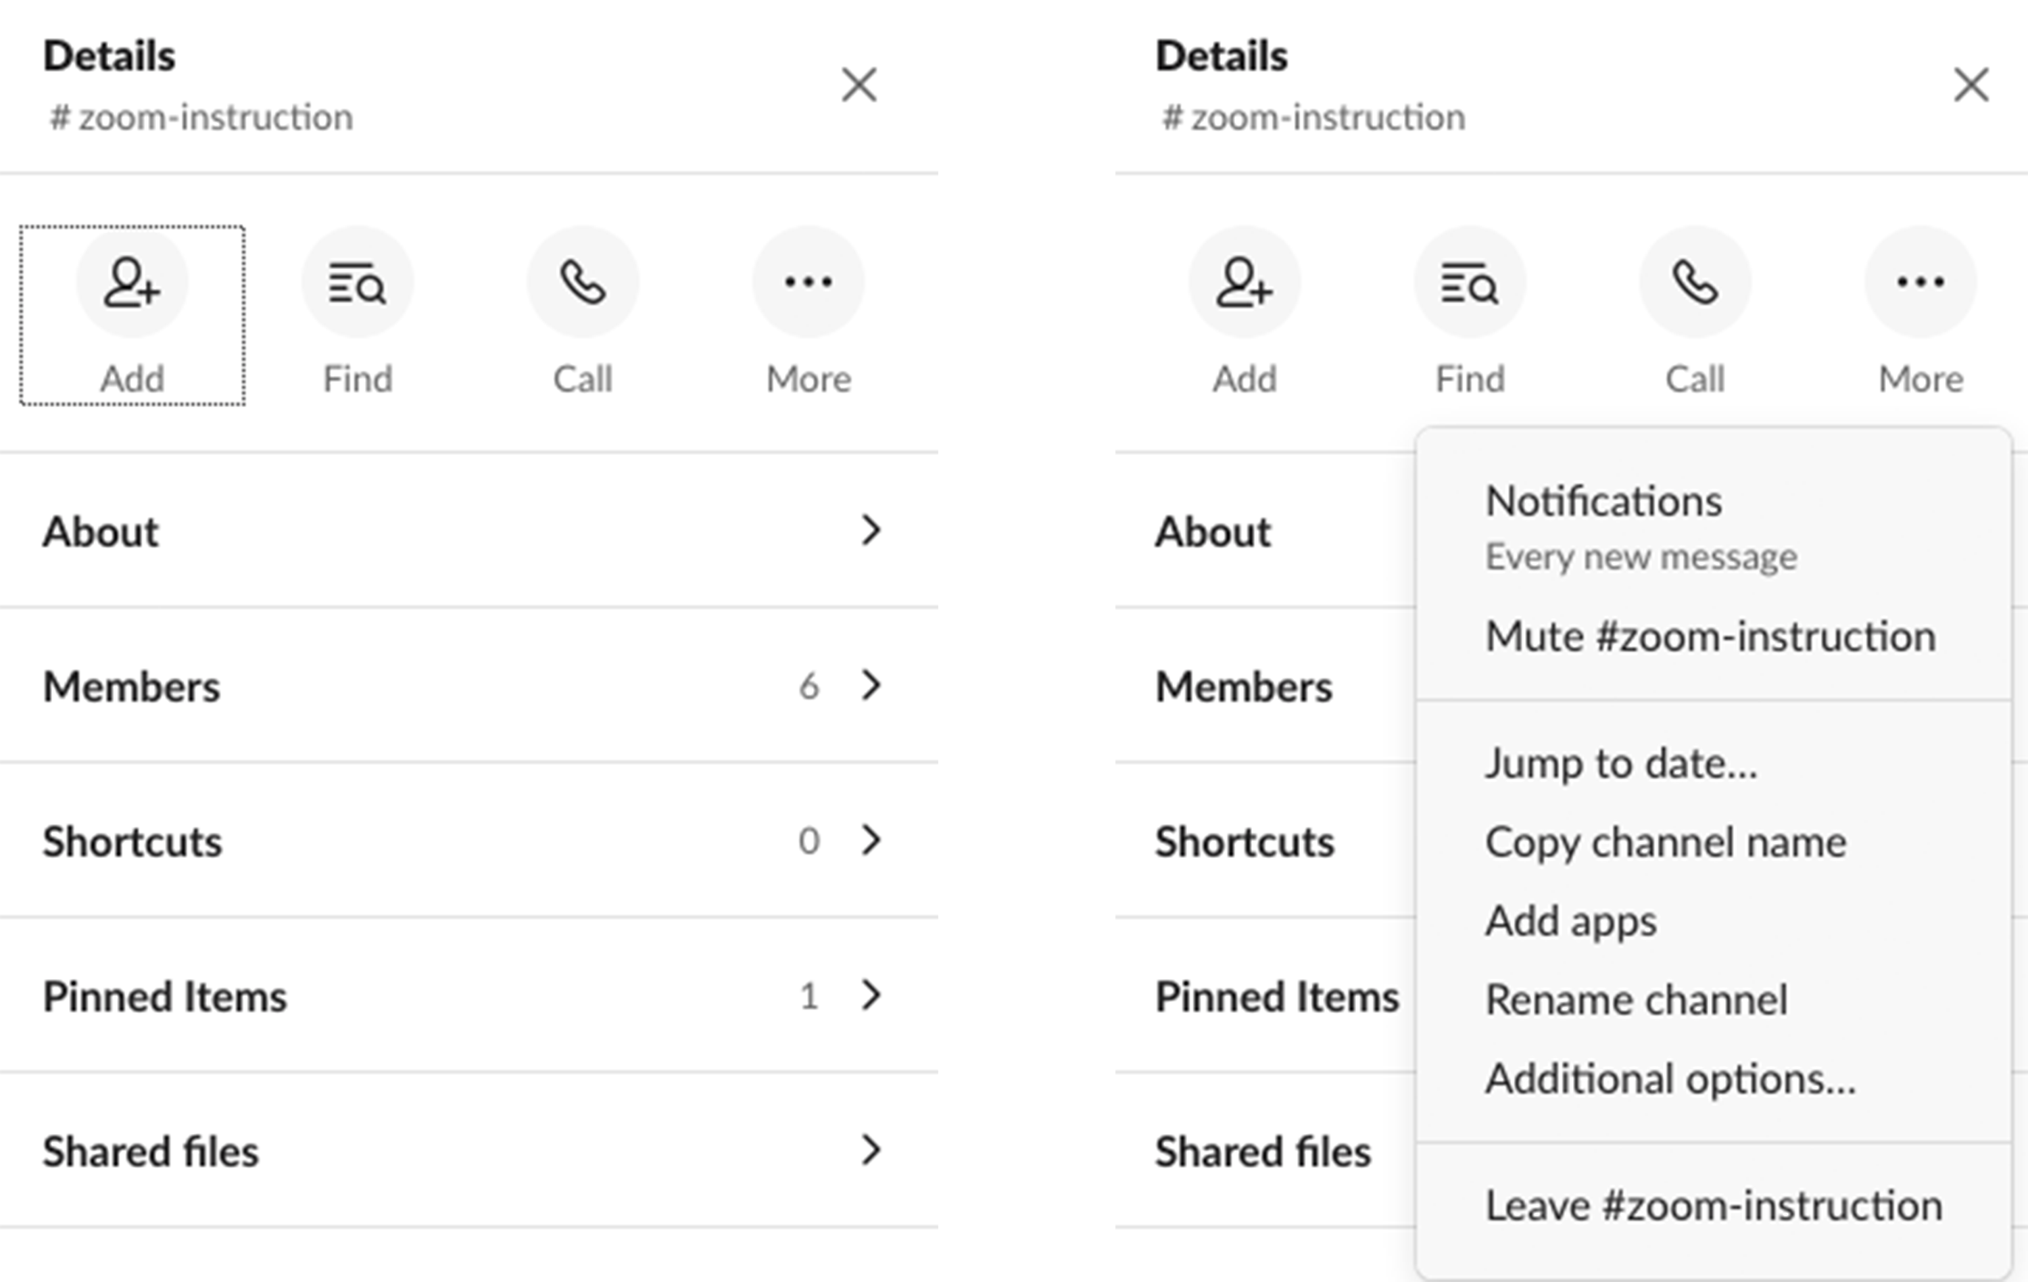Open About section in the right panel
The height and width of the screenshot is (1282, 2028).
[x=1266, y=531]
